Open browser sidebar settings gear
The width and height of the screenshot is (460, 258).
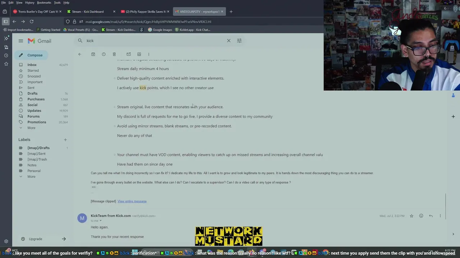coord(6,242)
